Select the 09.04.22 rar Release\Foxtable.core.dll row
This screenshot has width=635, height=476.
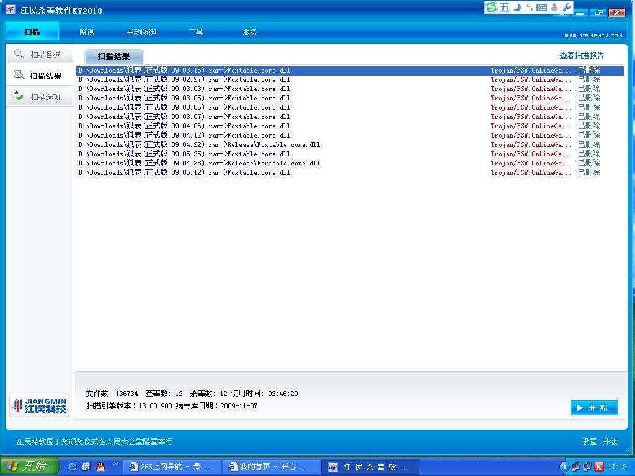[350, 145]
